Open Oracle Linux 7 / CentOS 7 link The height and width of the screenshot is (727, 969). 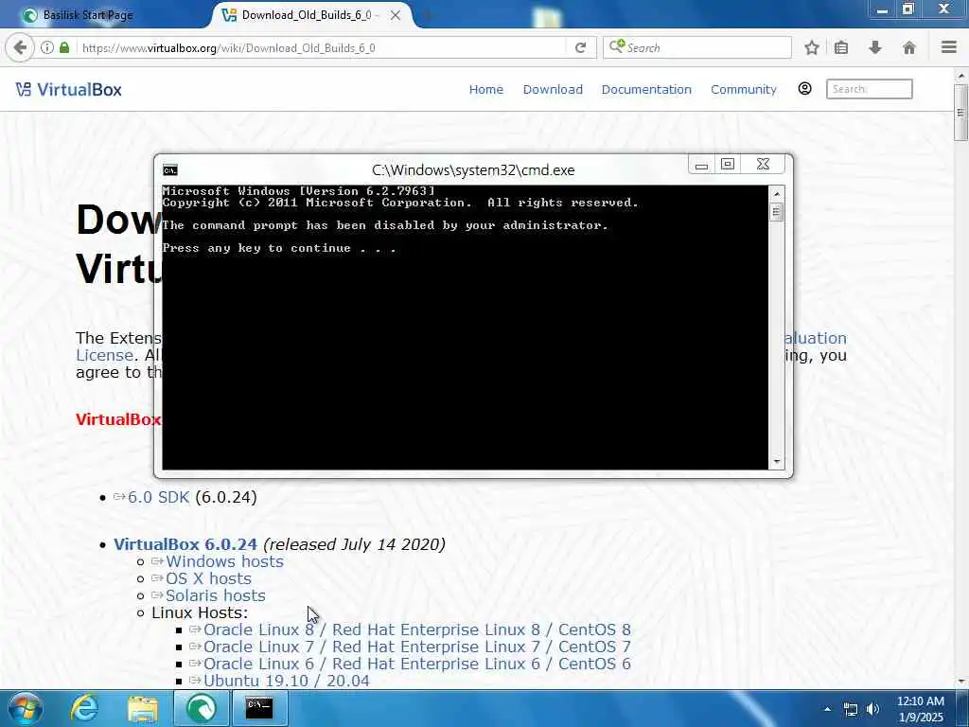click(x=417, y=647)
